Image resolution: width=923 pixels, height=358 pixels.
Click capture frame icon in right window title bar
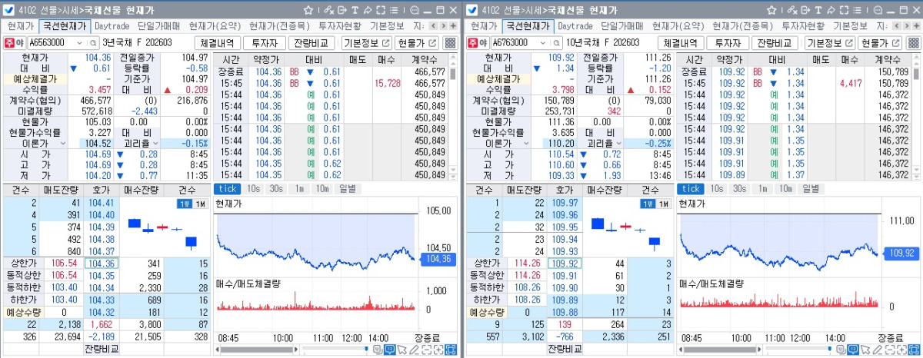pyautogui.click(x=843, y=10)
